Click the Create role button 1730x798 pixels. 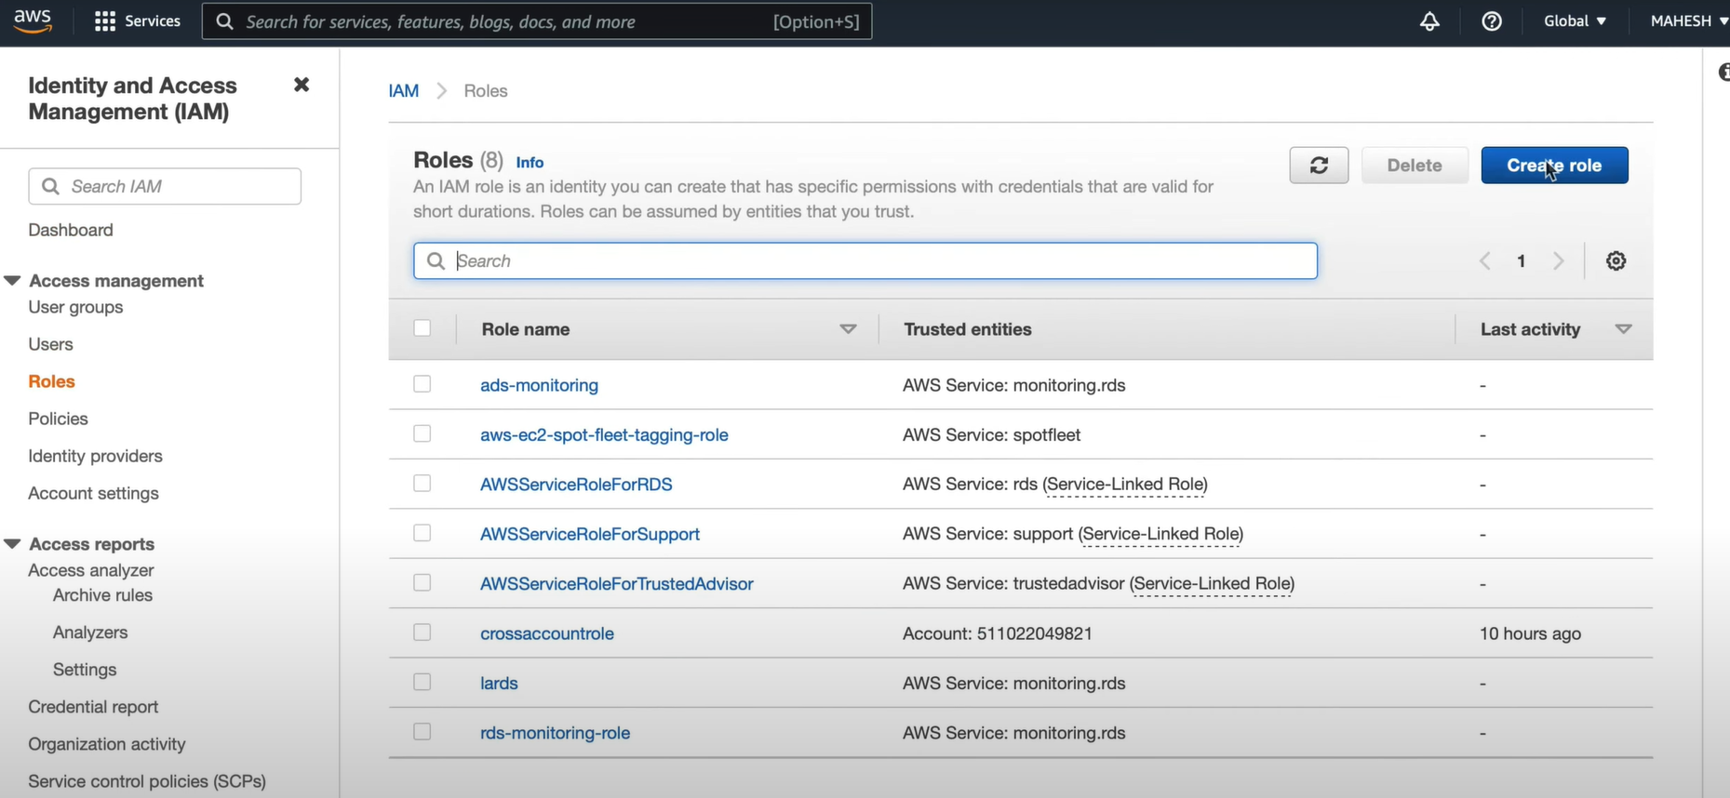click(x=1553, y=166)
